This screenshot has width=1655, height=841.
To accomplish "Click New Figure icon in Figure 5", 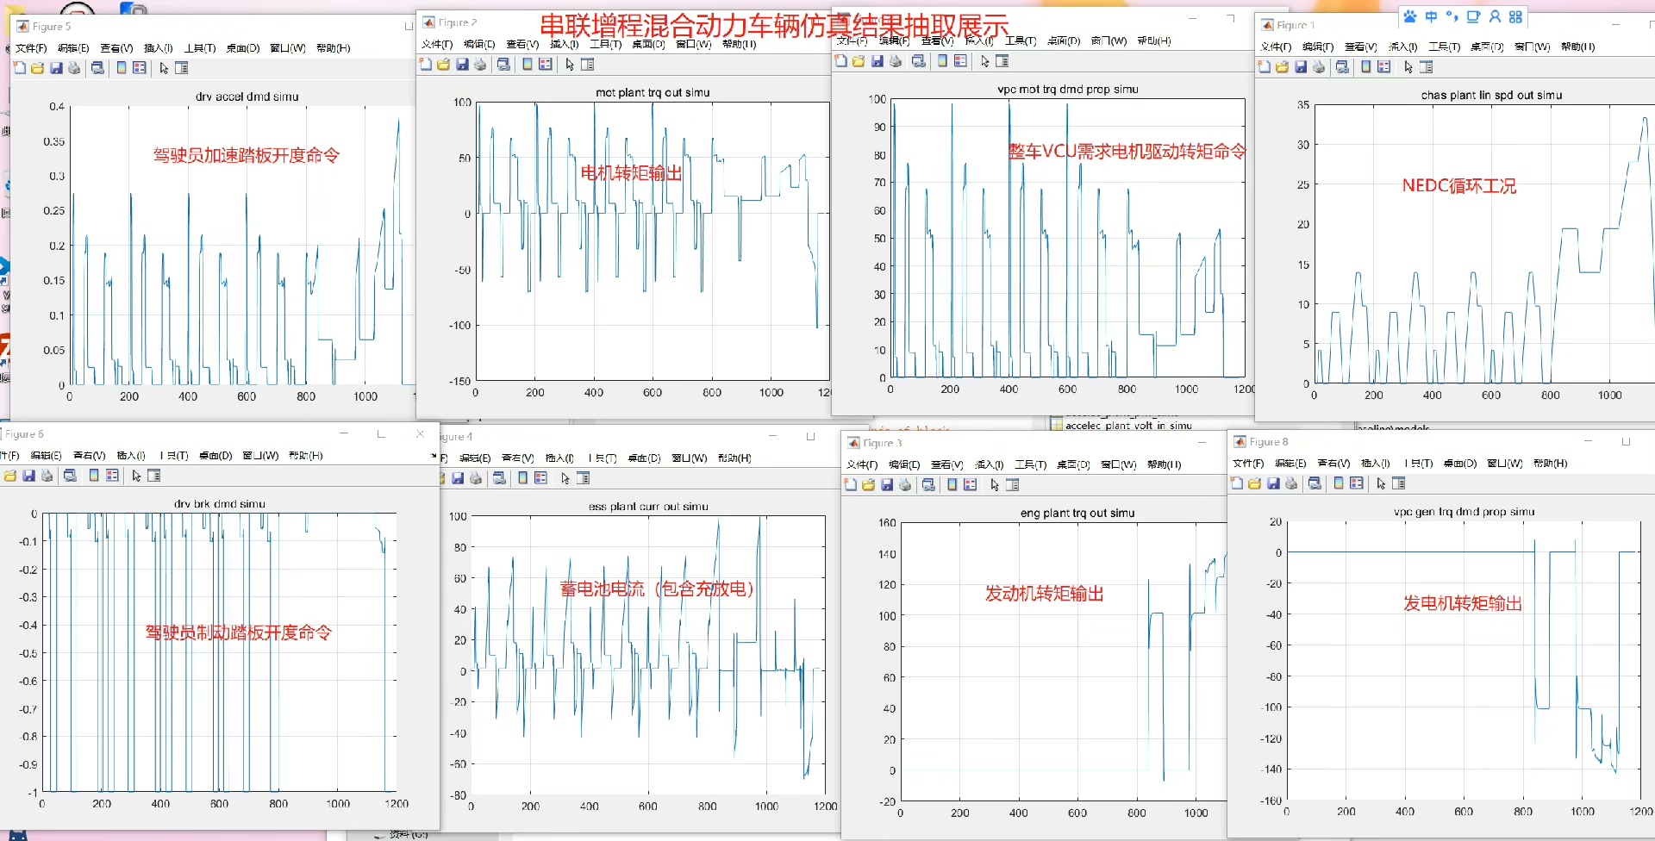I will pos(20,68).
